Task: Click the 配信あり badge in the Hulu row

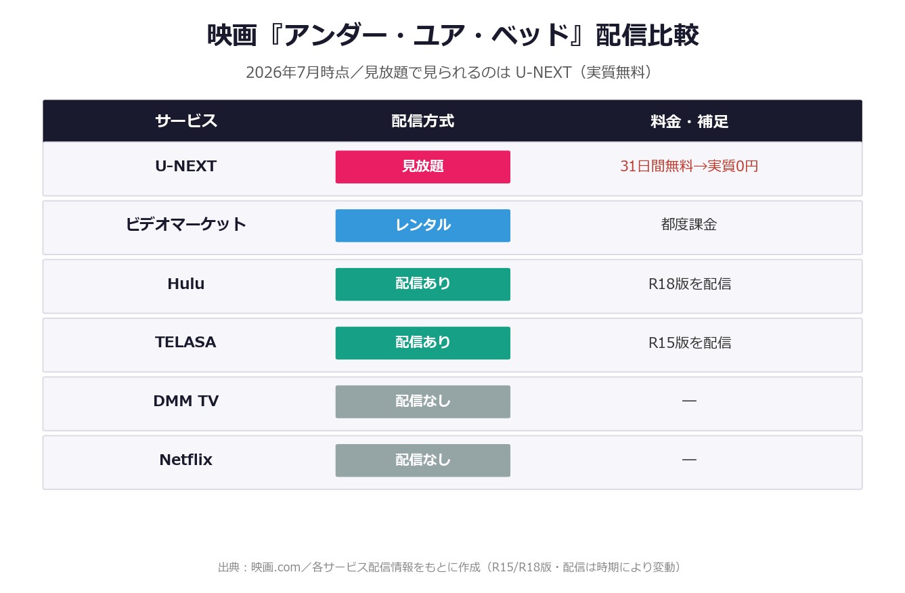Action: [x=422, y=284]
